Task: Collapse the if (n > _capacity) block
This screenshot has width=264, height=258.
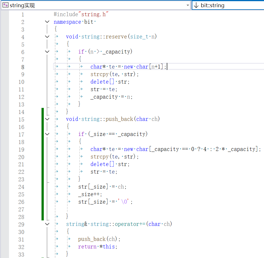Action: [x=47, y=51]
